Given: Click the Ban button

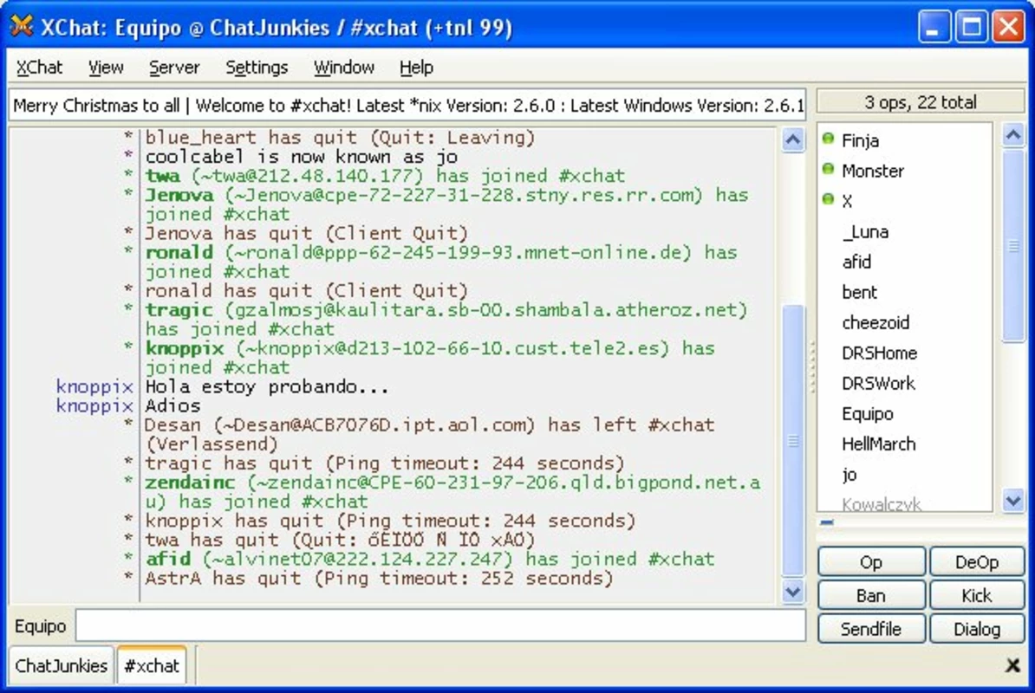Looking at the screenshot, I should point(870,595).
